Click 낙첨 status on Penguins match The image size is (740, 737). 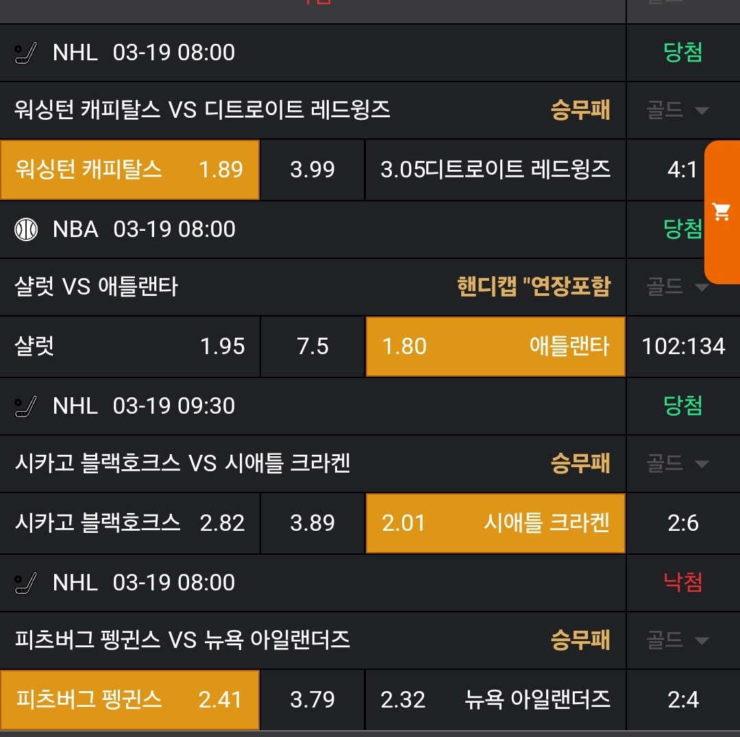pyautogui.click(x=682, y=583)
